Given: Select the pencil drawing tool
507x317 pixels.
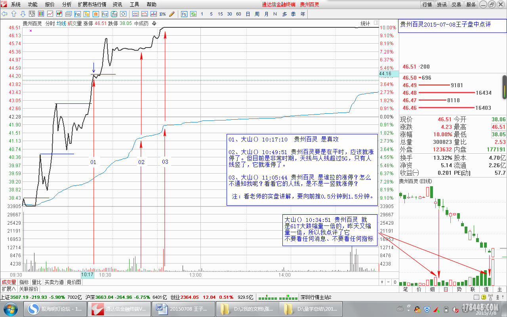Looking at the screenshot, I should pyautogui.click(x=172, y=14).
